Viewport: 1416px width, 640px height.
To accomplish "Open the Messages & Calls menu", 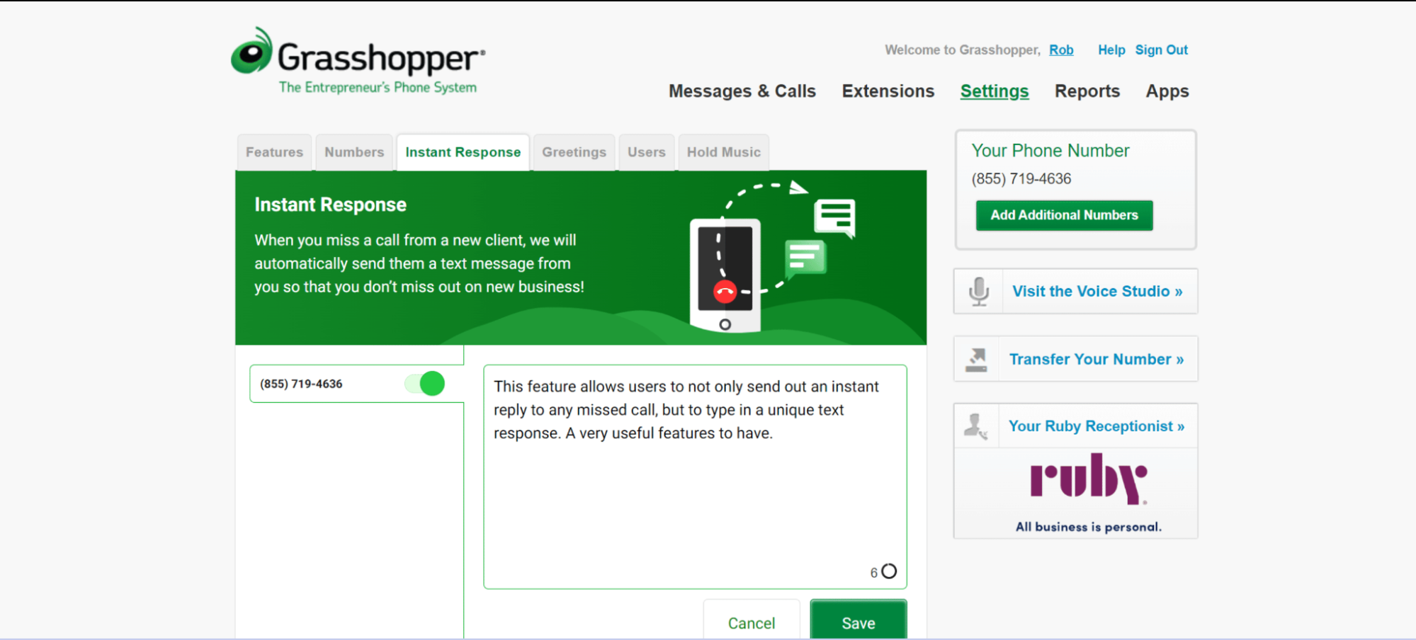I will point(742,91).
